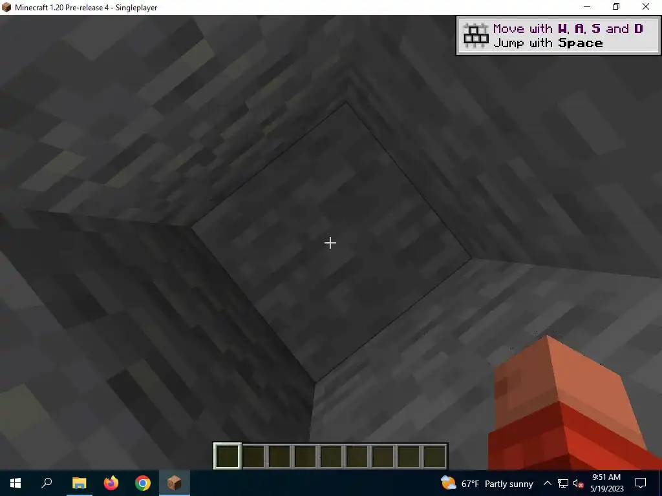The width and height of the screenshot is (662, 496).
Task: Select the third hotbar slot
Action: point(279,456)
